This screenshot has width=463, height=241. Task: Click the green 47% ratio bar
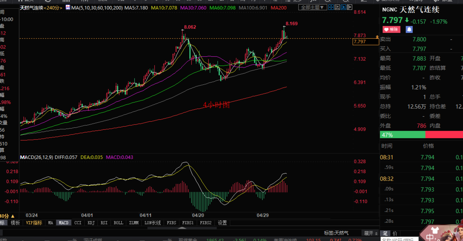(x=402, y=135)
